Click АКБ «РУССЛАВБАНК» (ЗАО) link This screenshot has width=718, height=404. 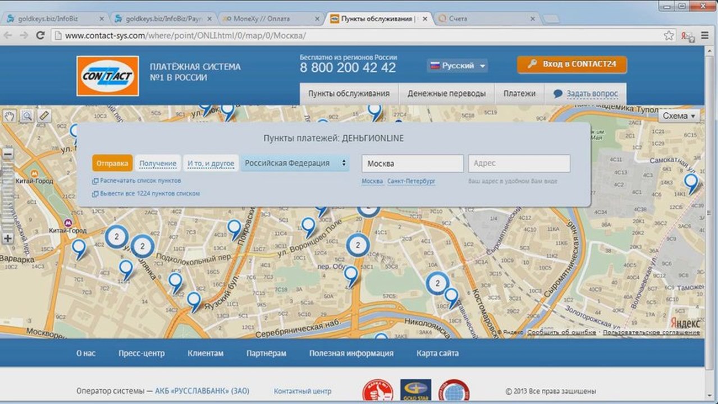[x=202, y=391]
